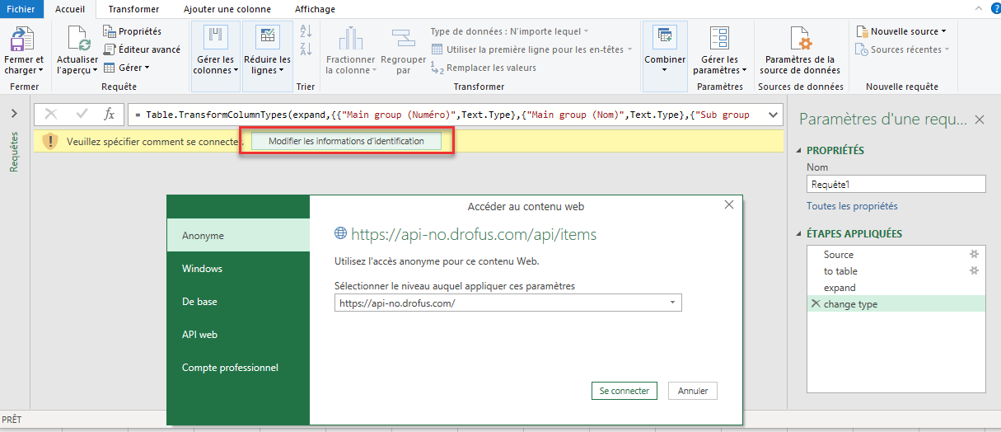This screenshot has width=1001, height=432.
Task: Click the Combiner icon
Action: (x=664, y=37)
